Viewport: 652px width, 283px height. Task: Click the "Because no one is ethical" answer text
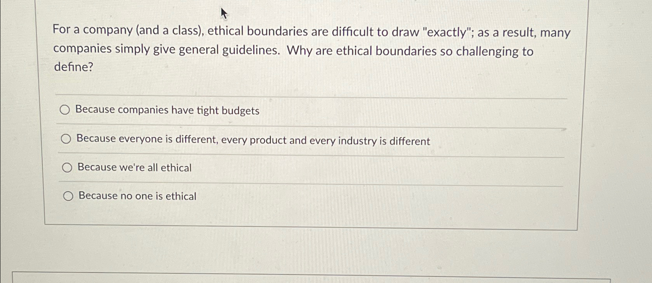pos(137,196)
